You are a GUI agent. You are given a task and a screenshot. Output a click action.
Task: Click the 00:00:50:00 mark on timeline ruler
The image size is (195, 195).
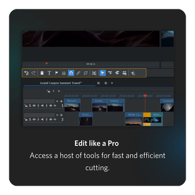(x=164, y=96)
